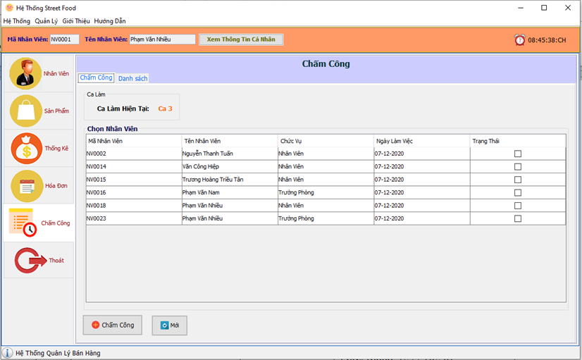Click the Mã Nhân Viên input field
582x360 pixels.
pyautogui.click(x=65, y=39)
